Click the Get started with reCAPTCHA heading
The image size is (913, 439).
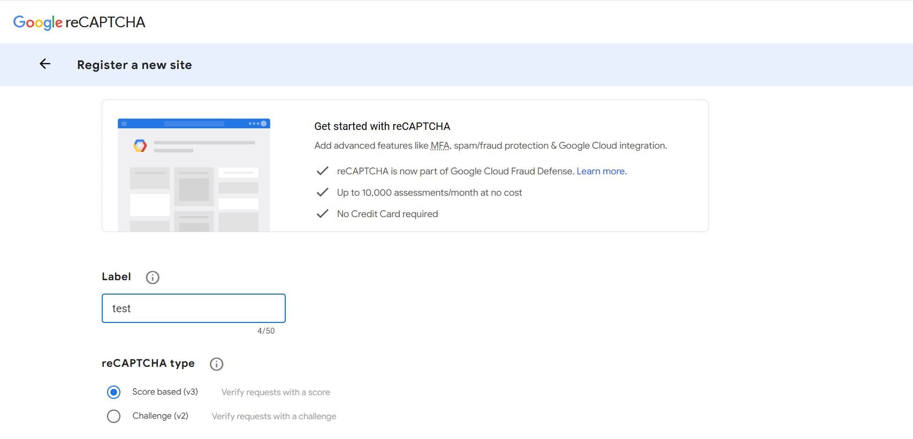click(382, 126)
